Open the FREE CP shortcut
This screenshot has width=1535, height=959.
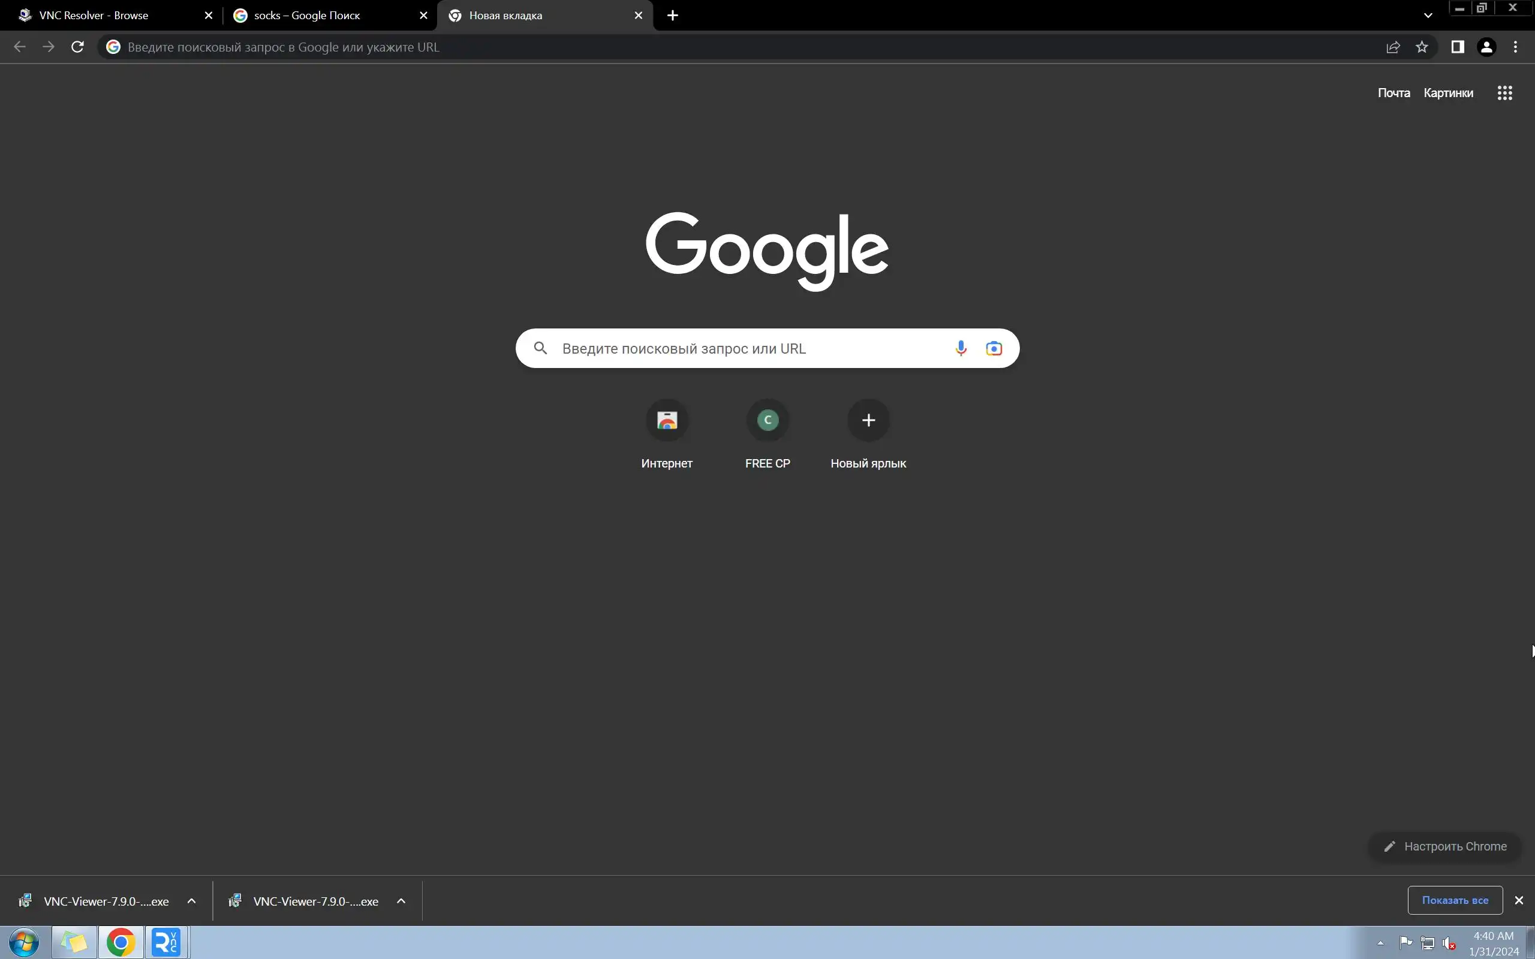767,421
